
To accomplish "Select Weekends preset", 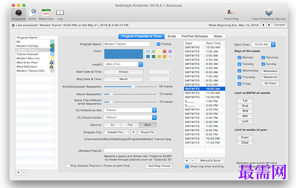I will coord(270,77).
